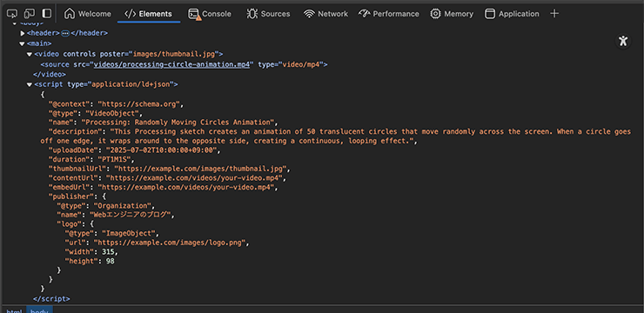Click the video controls attribute

pos(79,54)
